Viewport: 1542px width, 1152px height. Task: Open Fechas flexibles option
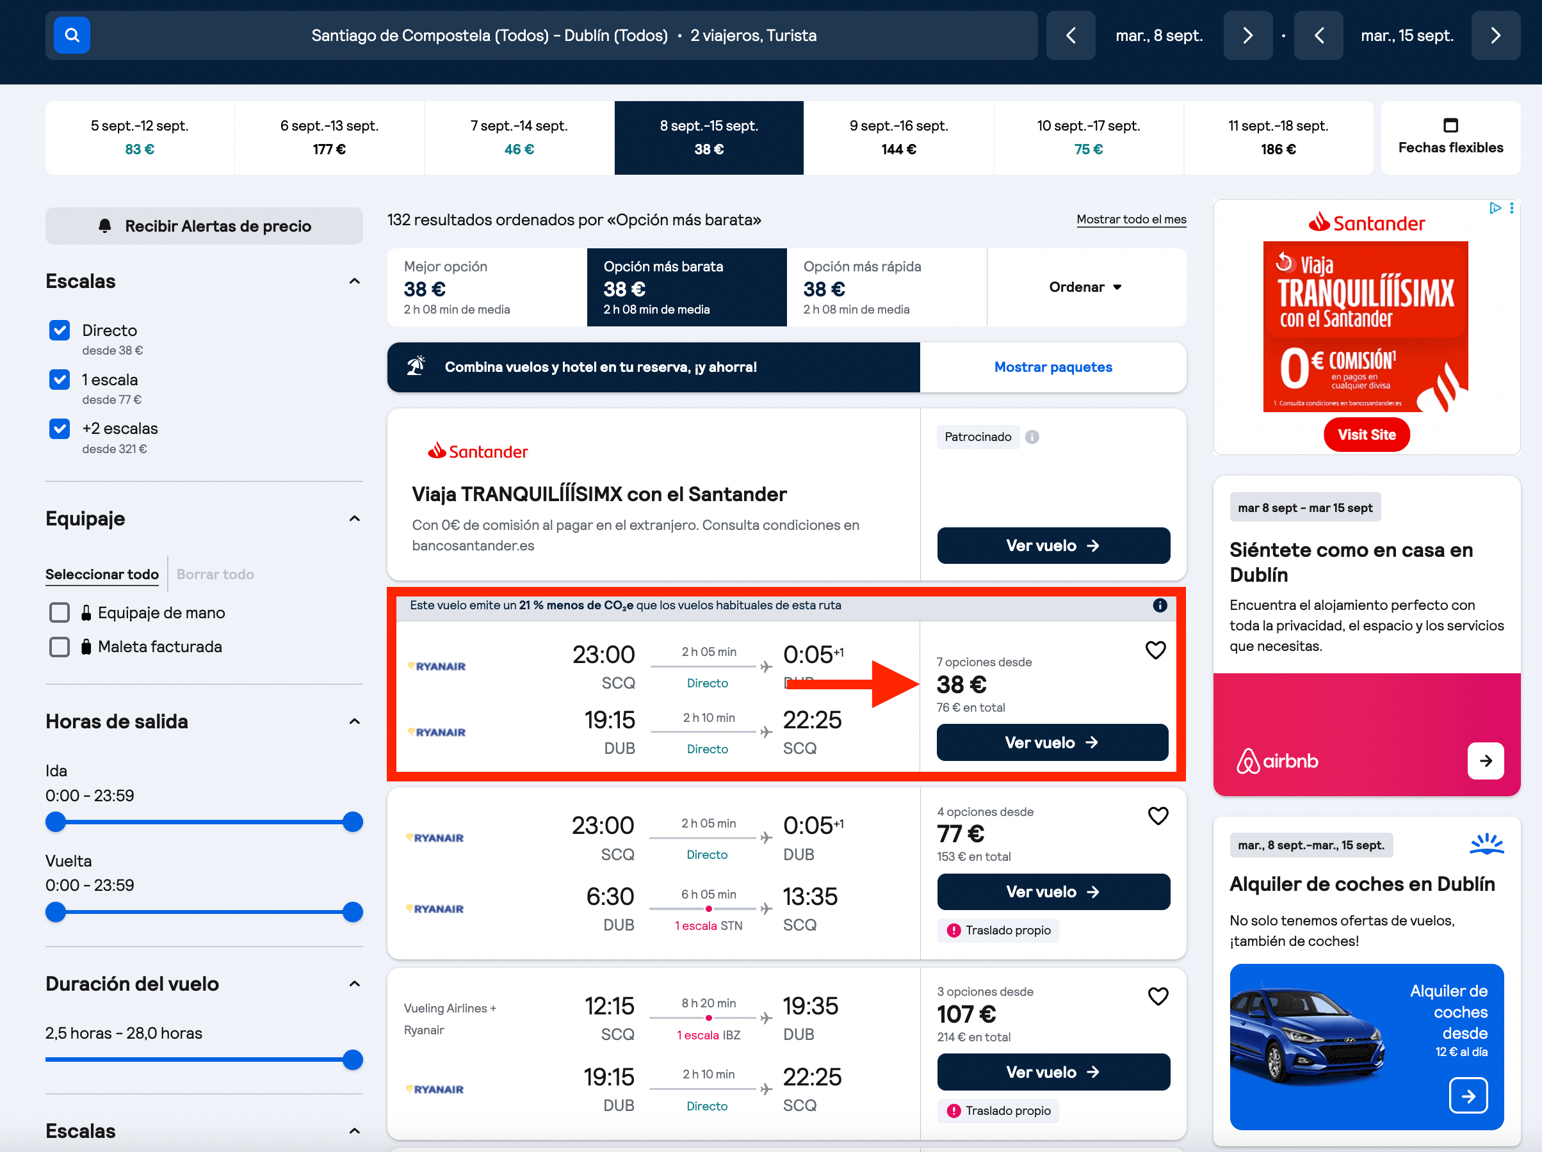[1450, 138]
